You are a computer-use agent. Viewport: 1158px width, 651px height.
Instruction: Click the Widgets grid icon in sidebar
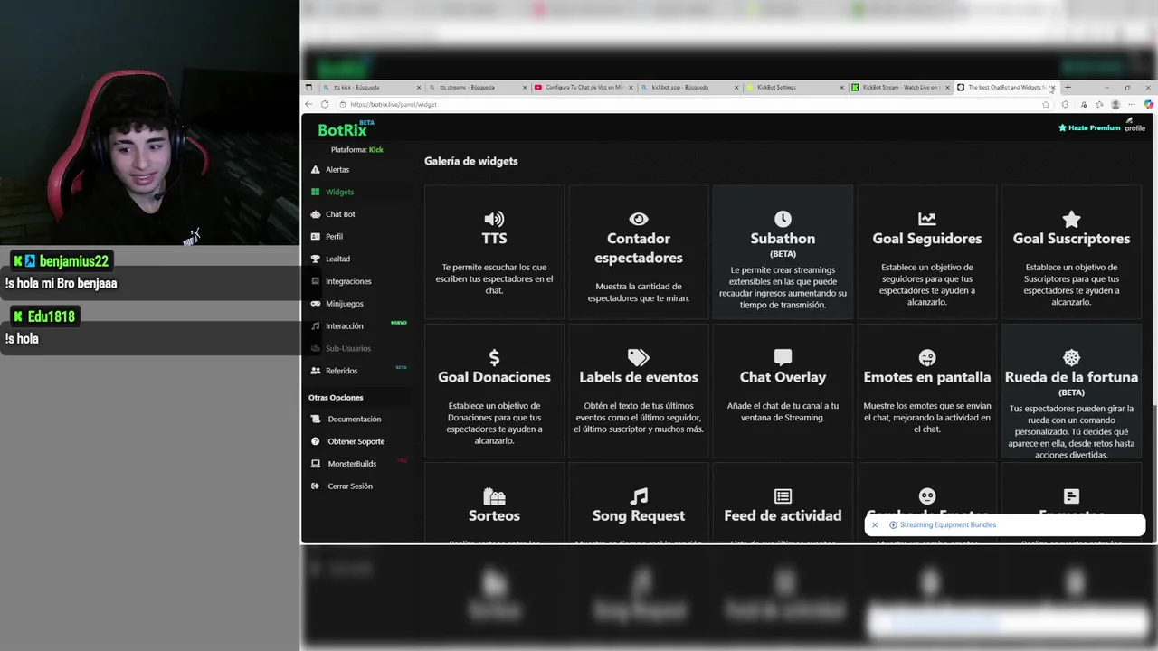[315, 192]
